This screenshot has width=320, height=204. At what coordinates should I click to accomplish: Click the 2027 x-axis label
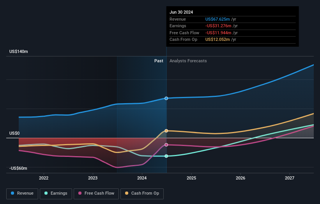click(x=290, y=178)
